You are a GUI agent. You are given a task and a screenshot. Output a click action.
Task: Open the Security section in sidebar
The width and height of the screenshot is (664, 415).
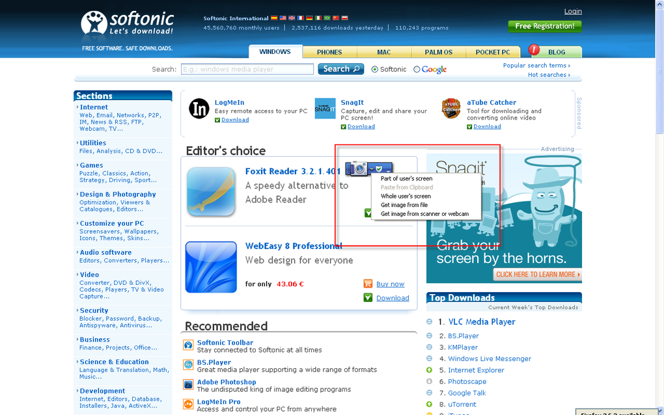coord(94,310)
